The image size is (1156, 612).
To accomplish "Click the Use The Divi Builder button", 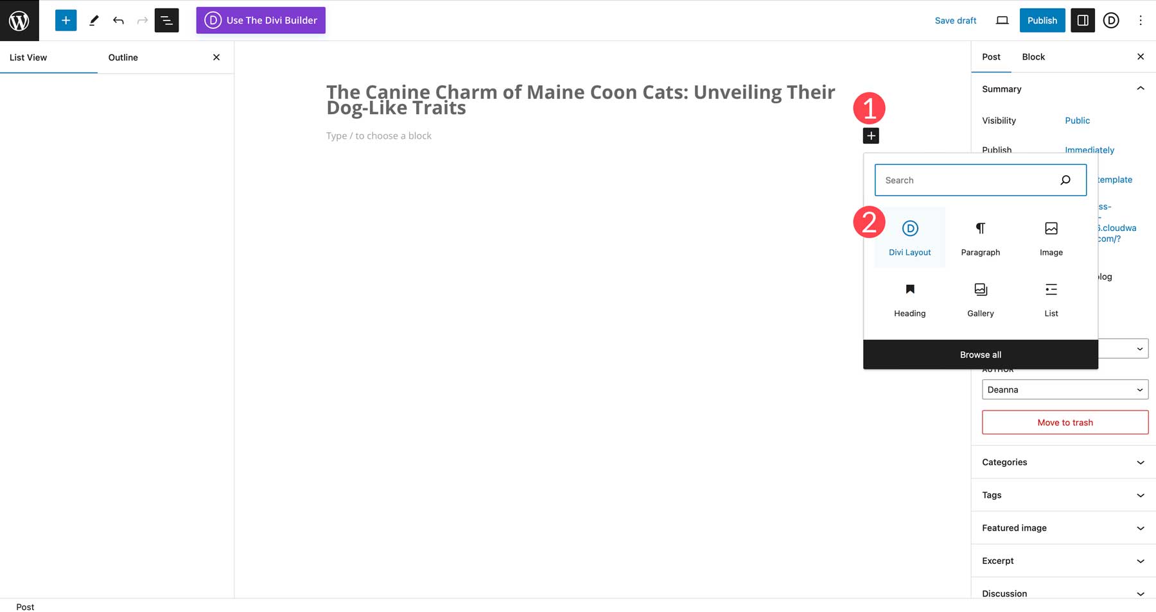I will coord(260,20).
